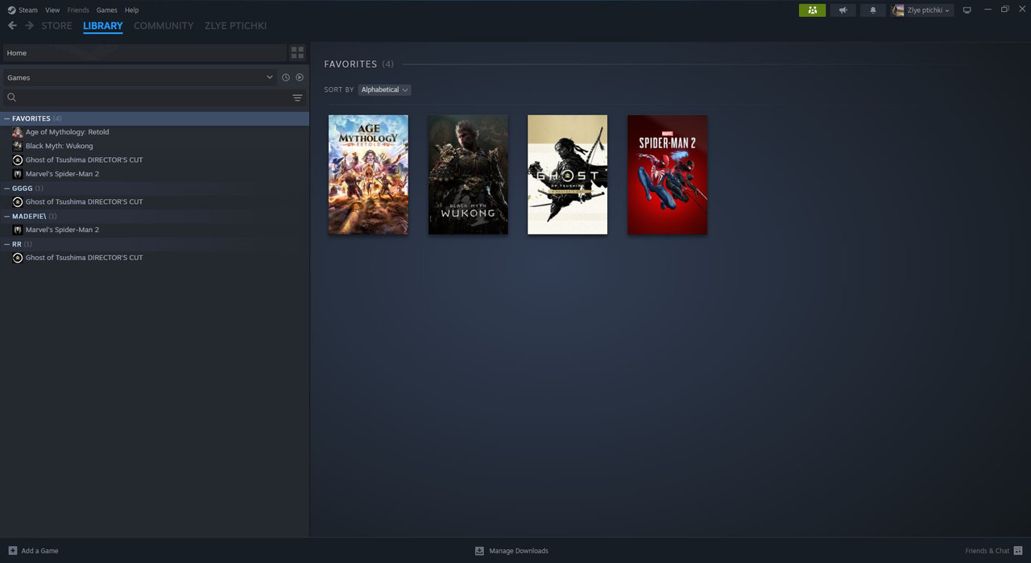Switch to the COMMUNITY tab
1031x563 pixels.
[x=164, y=26]
